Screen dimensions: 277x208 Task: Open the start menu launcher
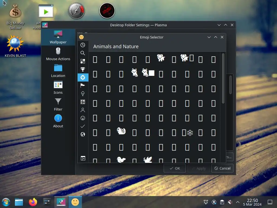6,202
